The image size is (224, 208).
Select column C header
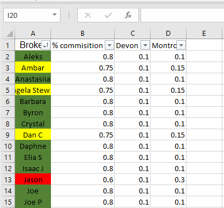(133, 34)
